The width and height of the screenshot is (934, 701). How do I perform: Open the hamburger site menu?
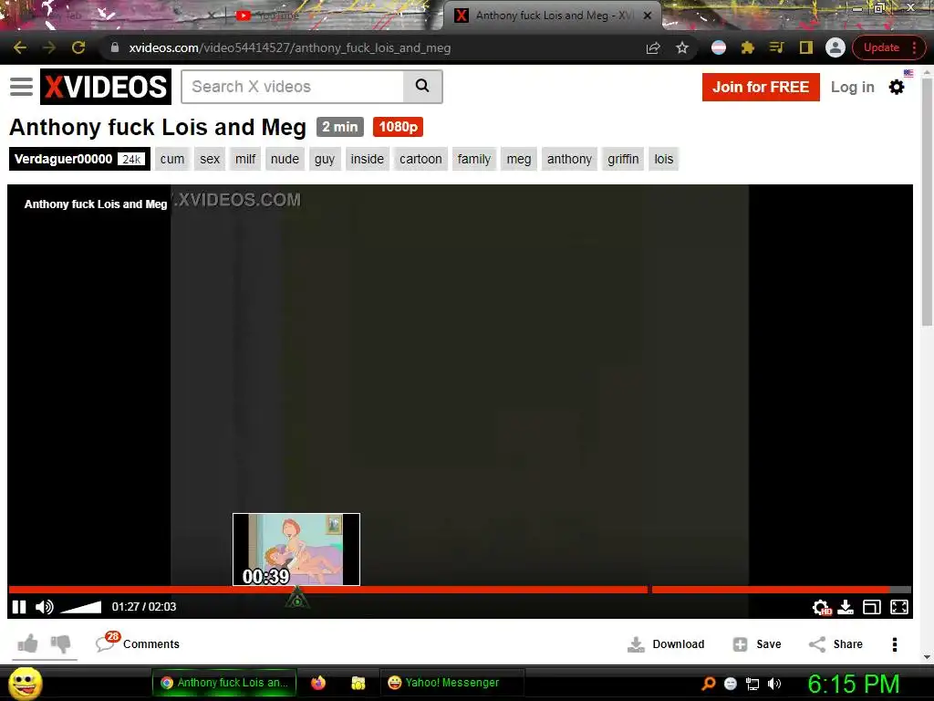click(22, 87)
